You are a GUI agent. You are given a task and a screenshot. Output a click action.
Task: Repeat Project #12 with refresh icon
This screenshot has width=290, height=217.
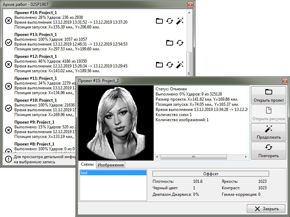(170, 65)
